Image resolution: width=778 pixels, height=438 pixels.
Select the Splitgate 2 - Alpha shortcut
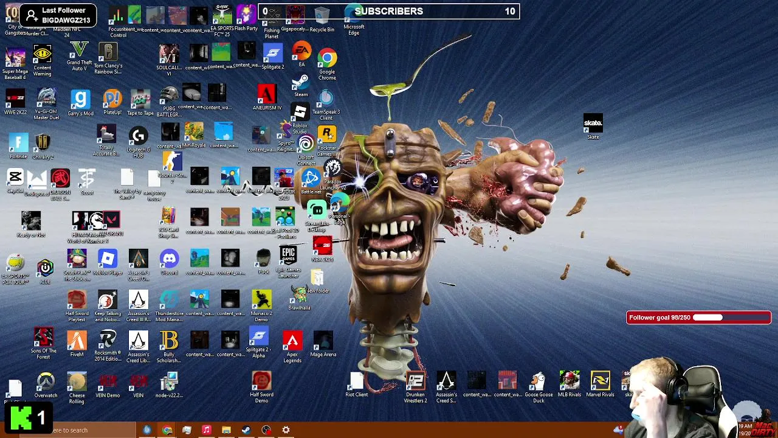[258, 343]
